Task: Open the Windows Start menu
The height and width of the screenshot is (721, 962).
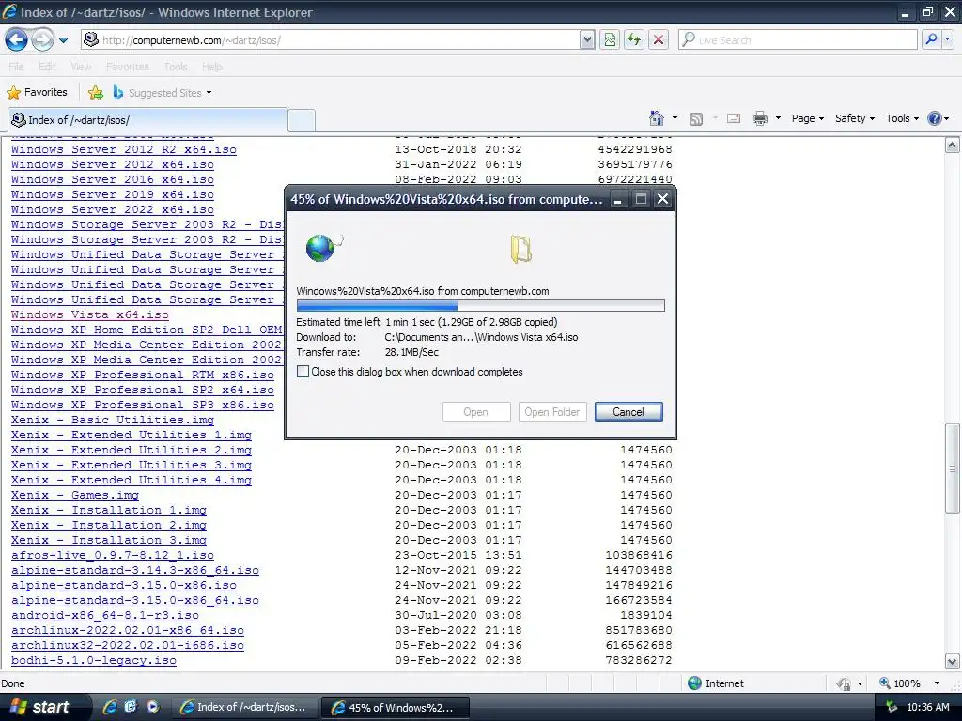Action: point(41,707)
